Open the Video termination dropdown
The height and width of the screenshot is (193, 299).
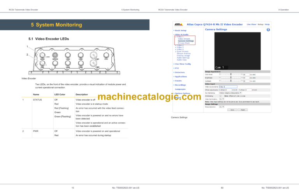tap(222, 99)
